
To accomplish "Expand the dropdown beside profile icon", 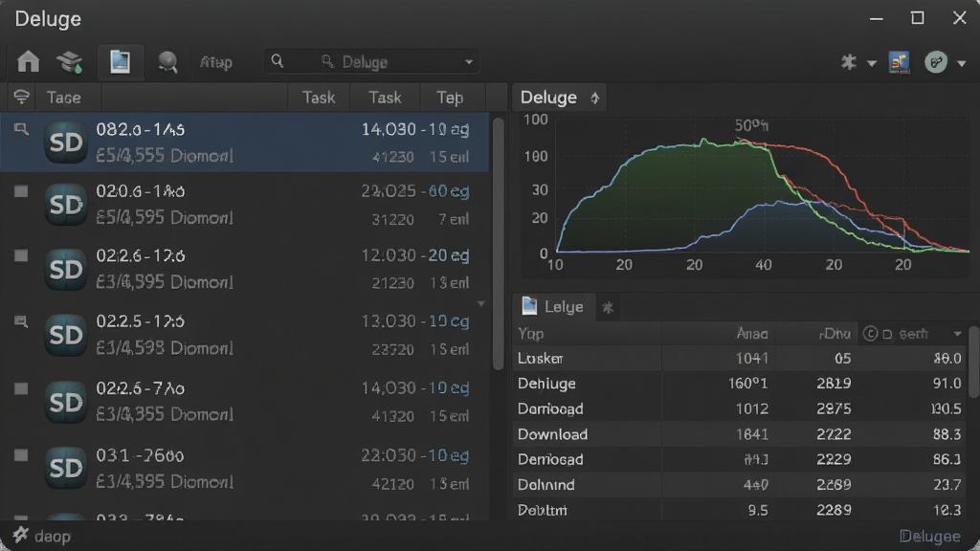I will pos(961,63).
